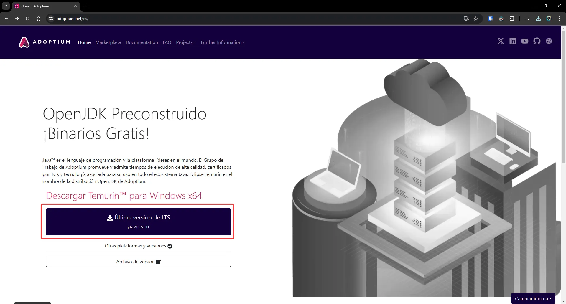Viewport: 566px width, 304px height.
Task: Click the OpenJDK Preconstruido heading
Action: pyautogui.click(x=124, y=123)
